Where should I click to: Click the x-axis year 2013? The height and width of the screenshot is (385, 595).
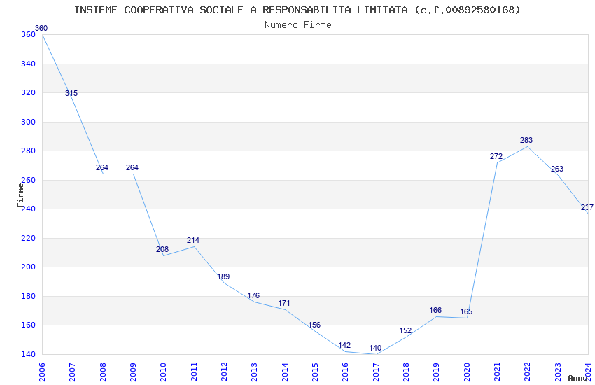point(255,372)
